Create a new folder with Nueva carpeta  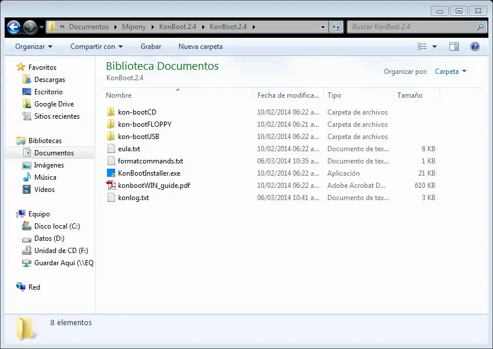coord(200,47)
